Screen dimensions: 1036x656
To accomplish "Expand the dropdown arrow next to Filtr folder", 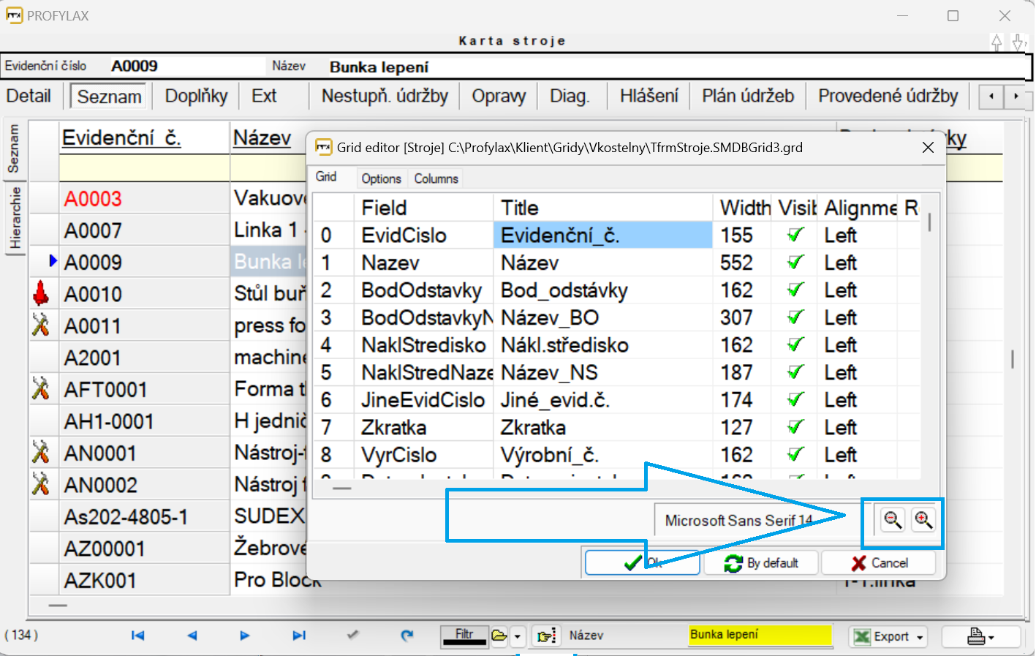I will [x=518, y=636].
